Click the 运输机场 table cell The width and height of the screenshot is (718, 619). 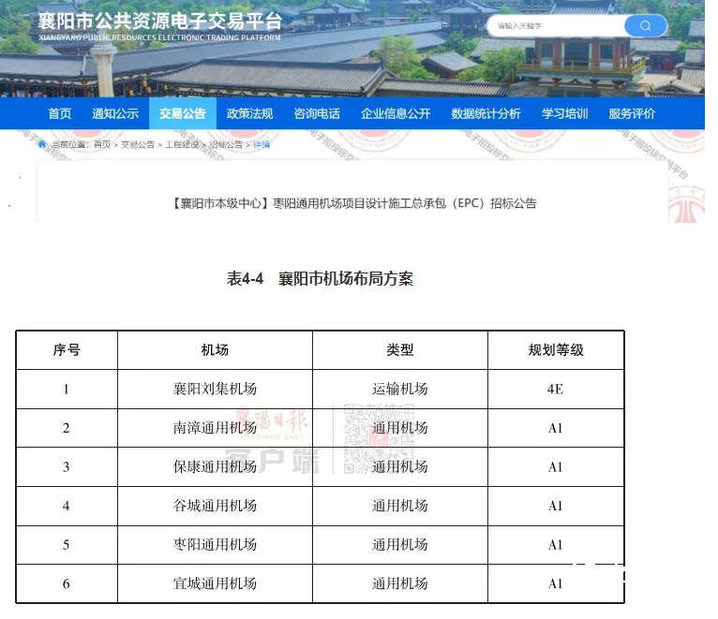[x=399, y=389]
